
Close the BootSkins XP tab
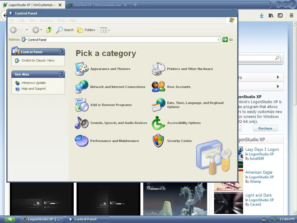coord(125,5)
